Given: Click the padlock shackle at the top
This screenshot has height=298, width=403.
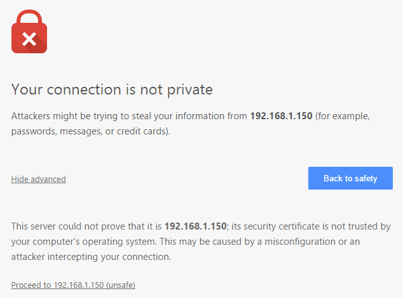Looking at the screenshot, I should click(29, 15).
